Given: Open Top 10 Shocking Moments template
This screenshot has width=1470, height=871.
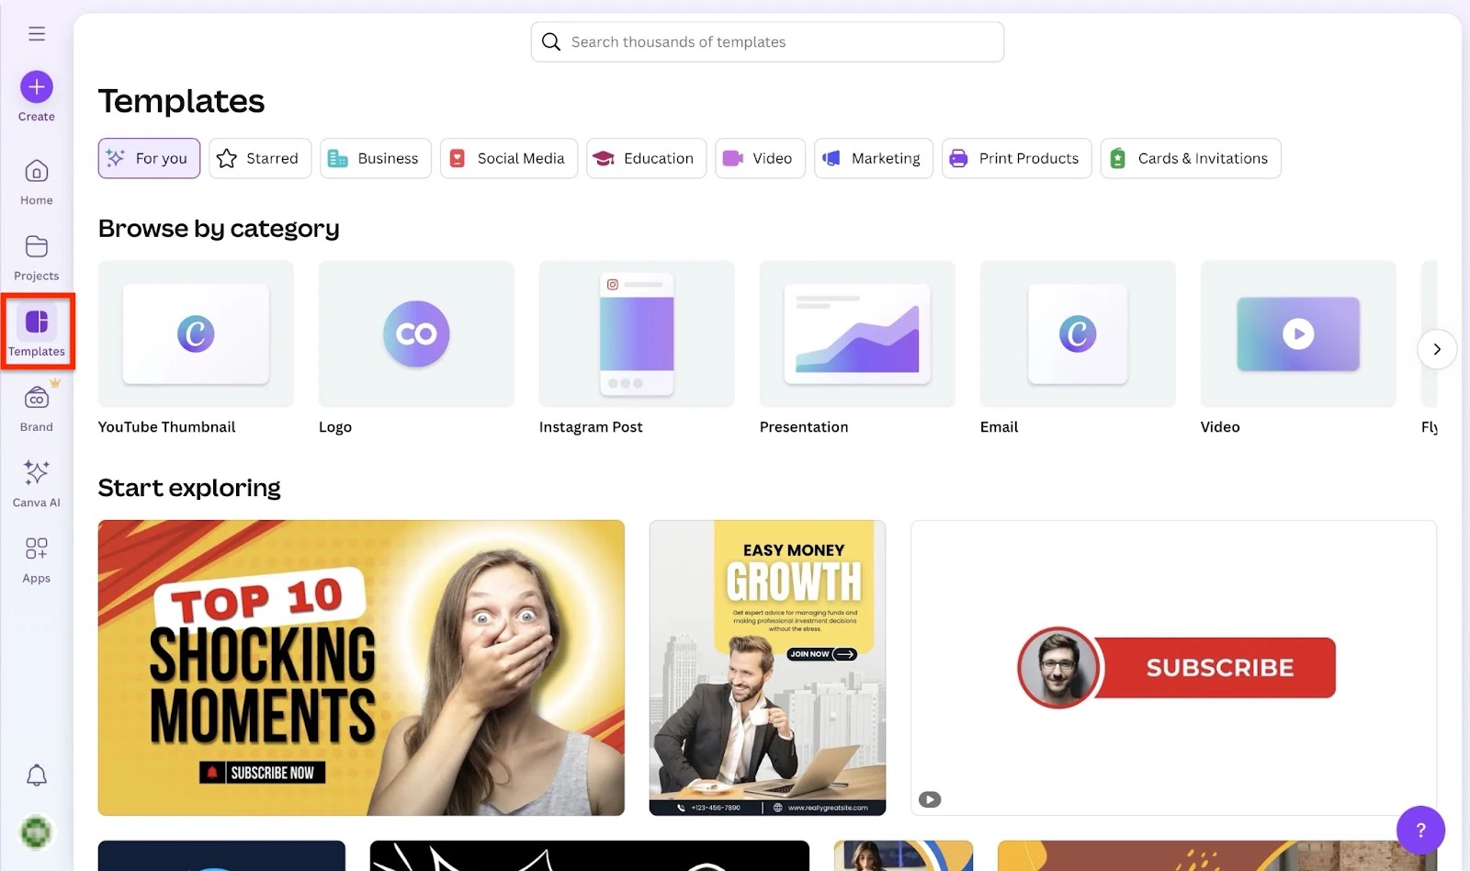Looking at the screenshot, I should (x=361, y=668).
